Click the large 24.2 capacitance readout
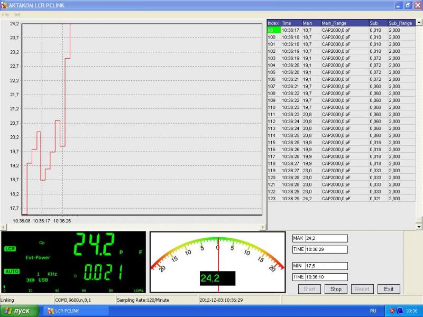This screenshot has height=317, width=423. pos(95,244)
